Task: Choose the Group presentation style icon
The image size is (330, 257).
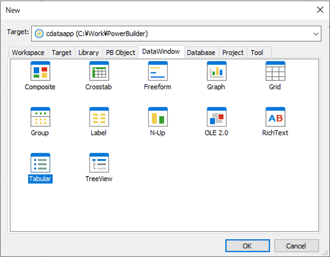Action: point(40,117)
